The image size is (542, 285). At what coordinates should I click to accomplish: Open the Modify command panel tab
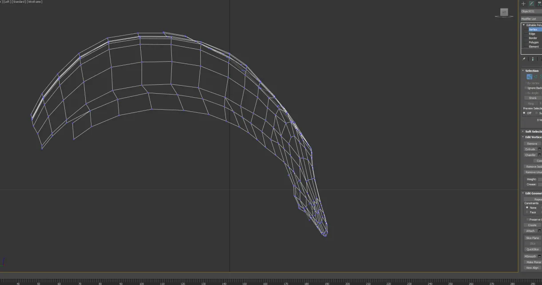coord(531,4)
